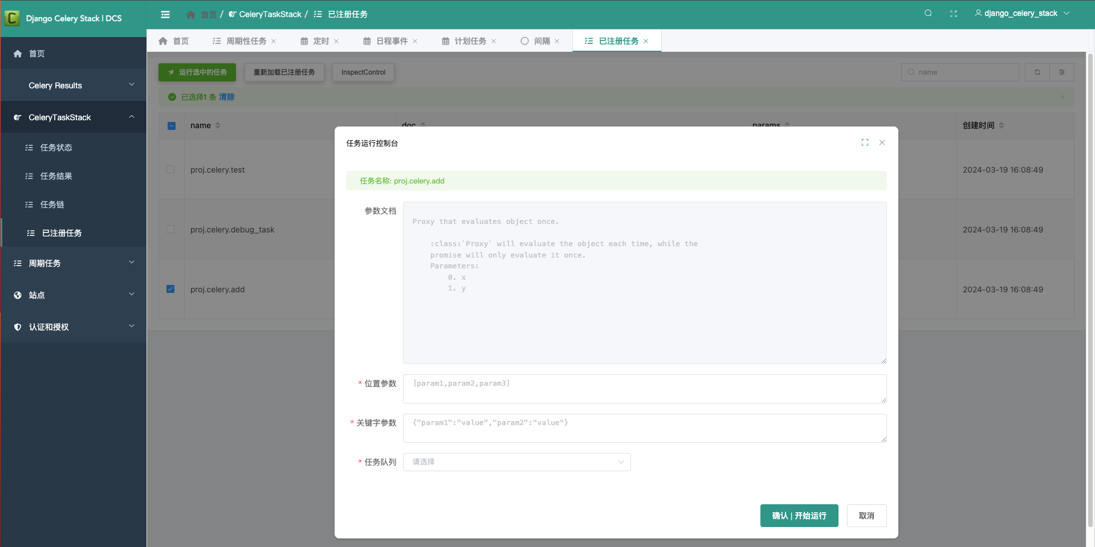Screen dimensions: 1095x547
Task: Close the 定时 tab with its X
Action: coord(336,41)
